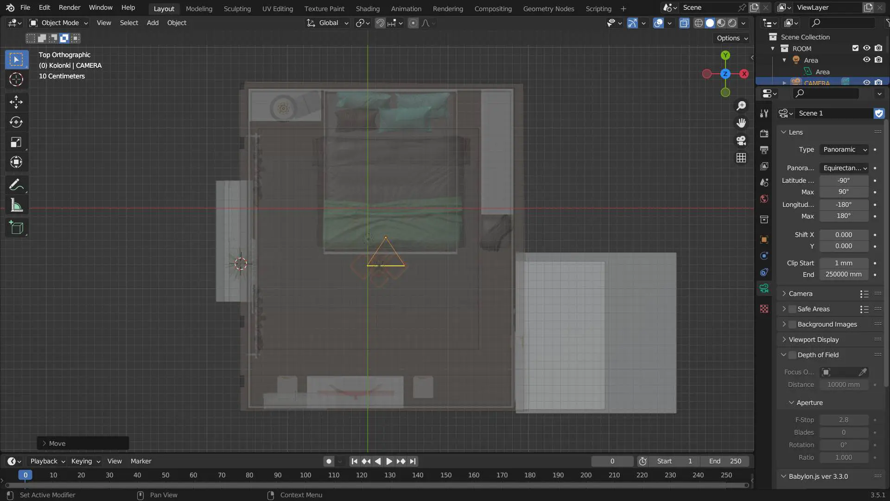Screen dimensions: 890x501
Task: Toggle visibility of ROOM collection
Action: click(x=867, y=49)
